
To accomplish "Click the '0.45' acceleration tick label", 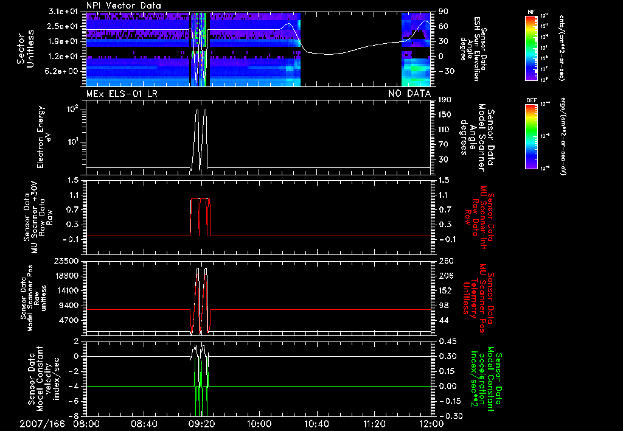I will (447, 342).
